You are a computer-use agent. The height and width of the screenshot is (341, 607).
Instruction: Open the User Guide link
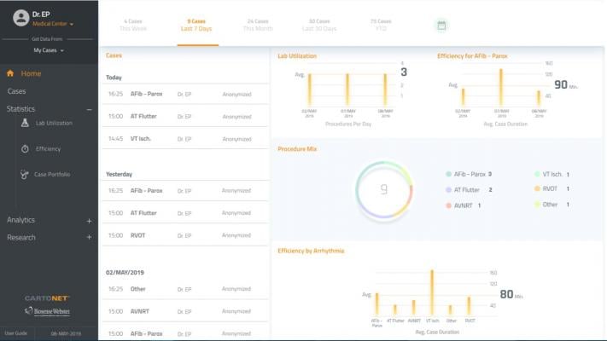click(x=16, y=333)
